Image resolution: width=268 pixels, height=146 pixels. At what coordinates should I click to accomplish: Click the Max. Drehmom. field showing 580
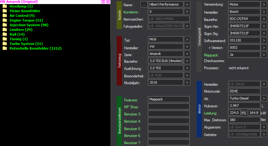[x=244, y=120]
